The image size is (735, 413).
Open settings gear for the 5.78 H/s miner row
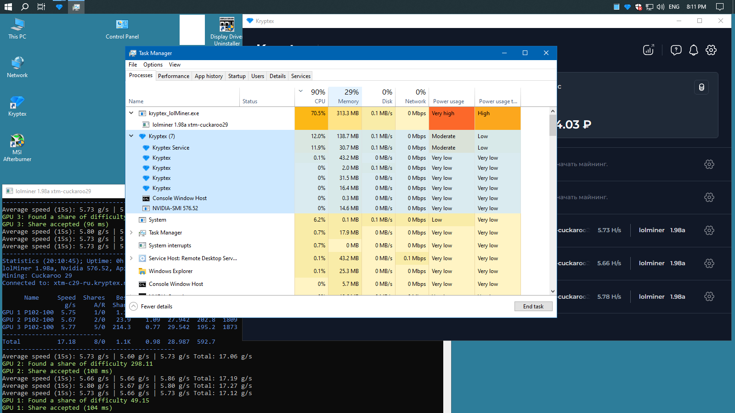click(709, 296)
